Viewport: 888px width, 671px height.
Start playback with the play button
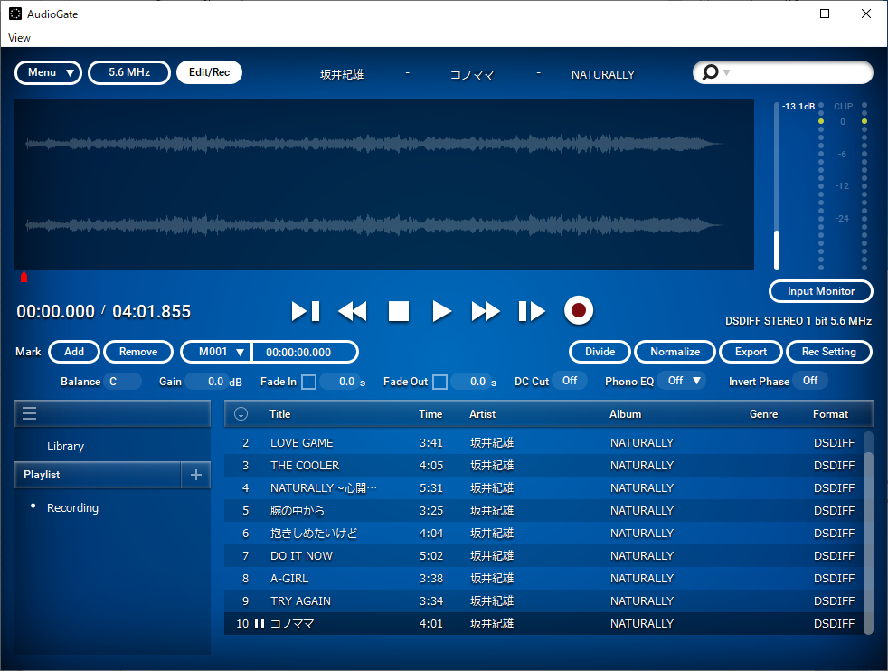pos(441,311)
